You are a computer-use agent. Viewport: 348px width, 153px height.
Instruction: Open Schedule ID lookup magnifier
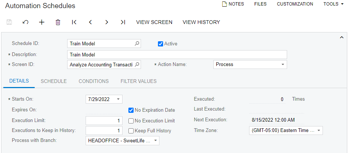point(137,44)
